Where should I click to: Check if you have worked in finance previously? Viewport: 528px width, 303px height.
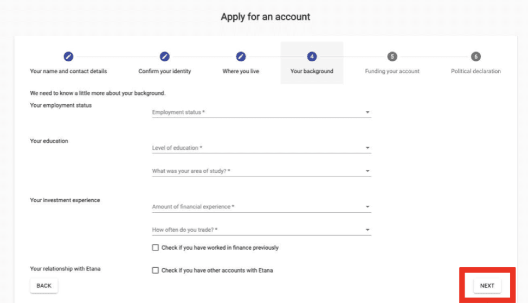click(155, 248)
